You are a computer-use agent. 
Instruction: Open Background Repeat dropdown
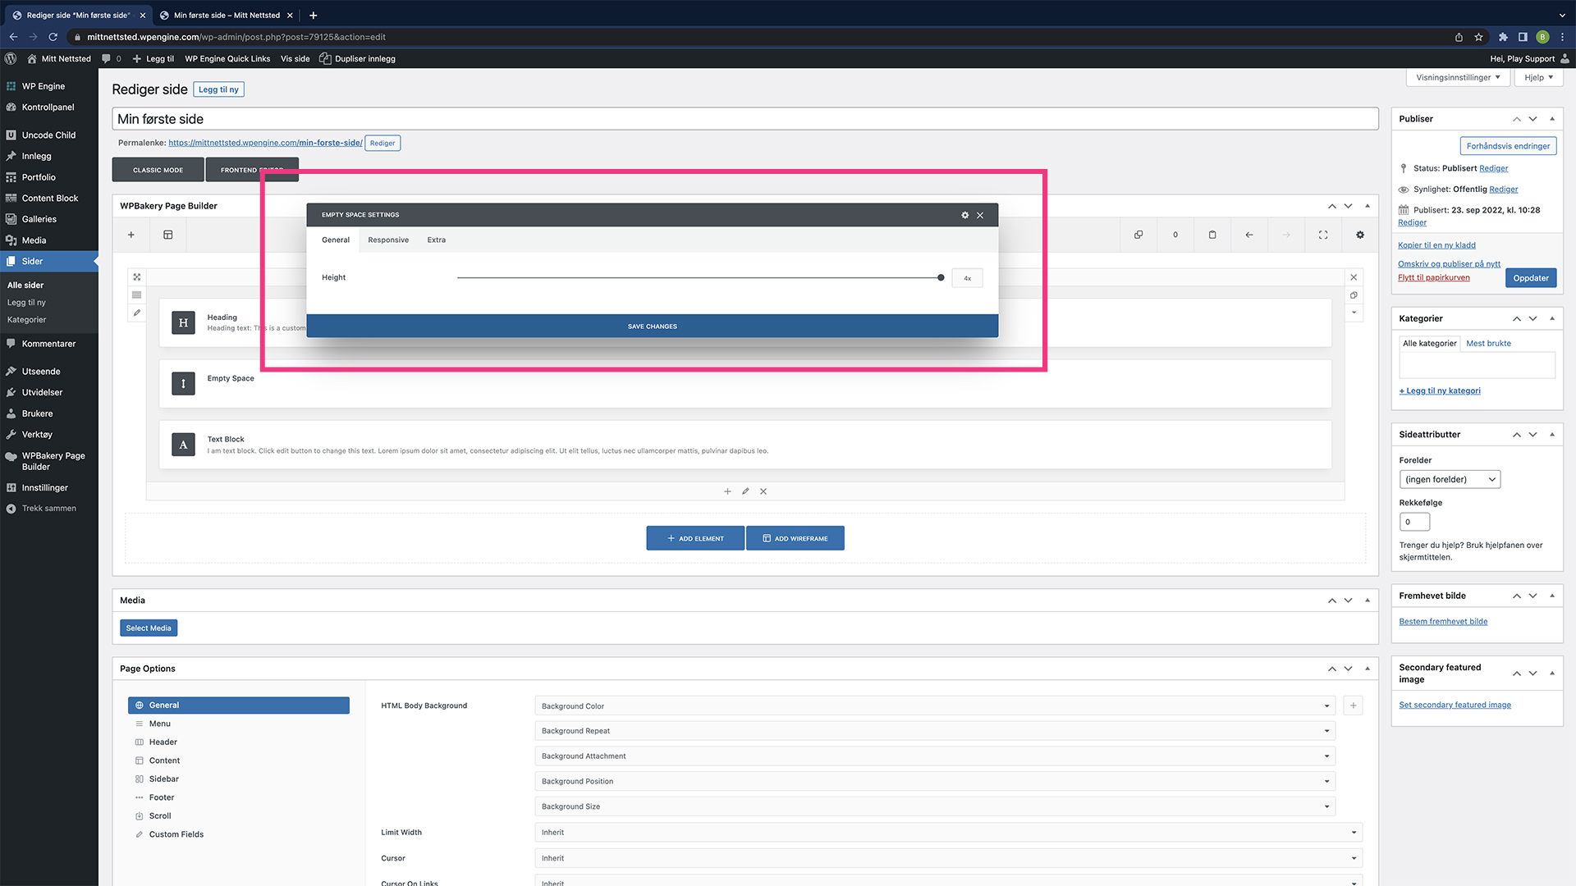(x=935, y=731)
